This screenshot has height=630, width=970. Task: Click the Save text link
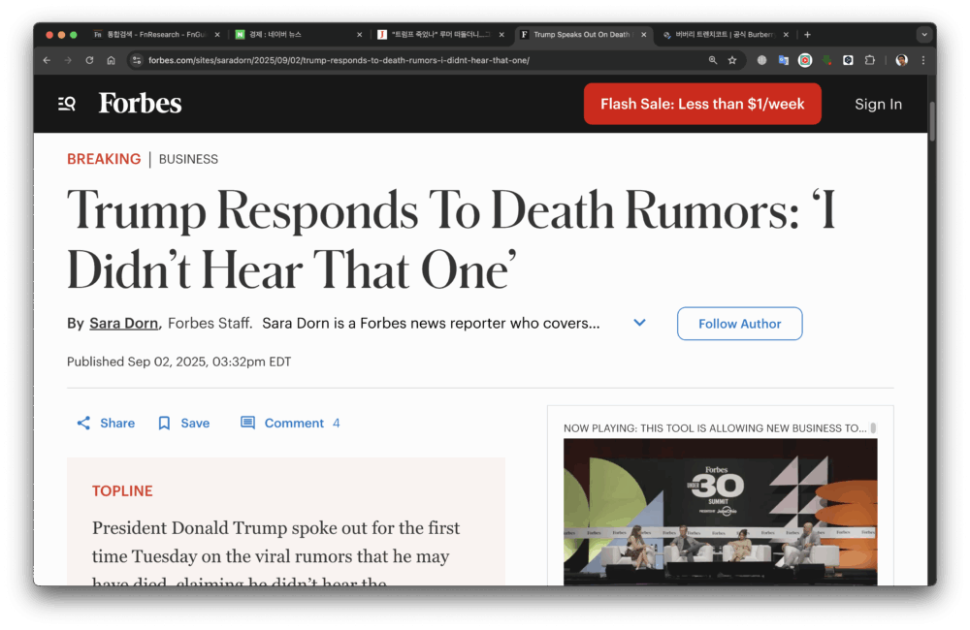195,423
